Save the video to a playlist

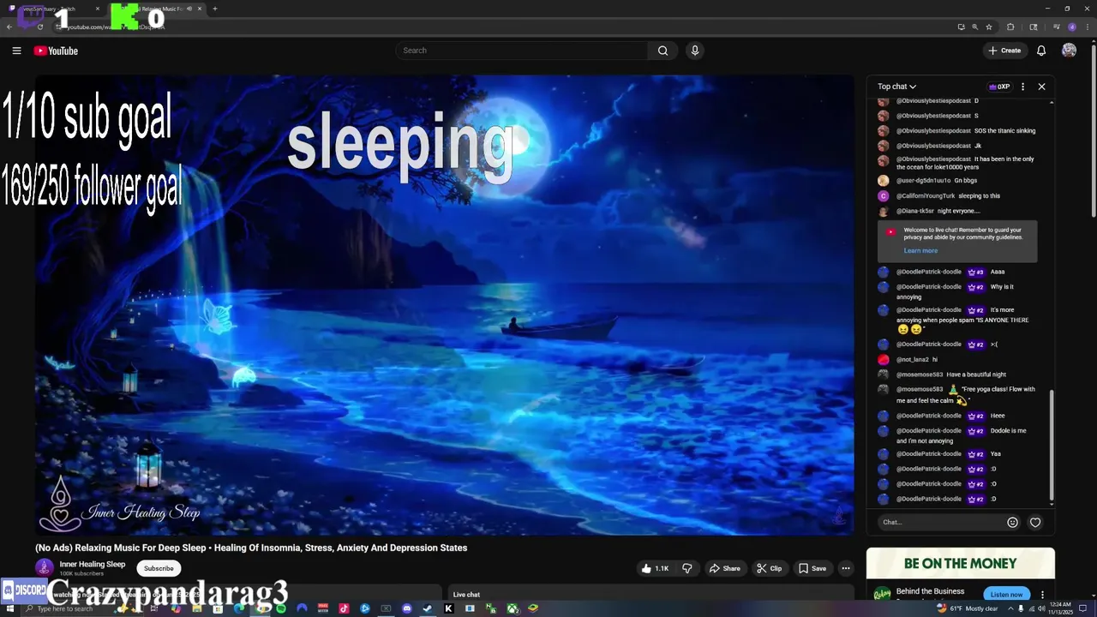click(x=812, y=568)
